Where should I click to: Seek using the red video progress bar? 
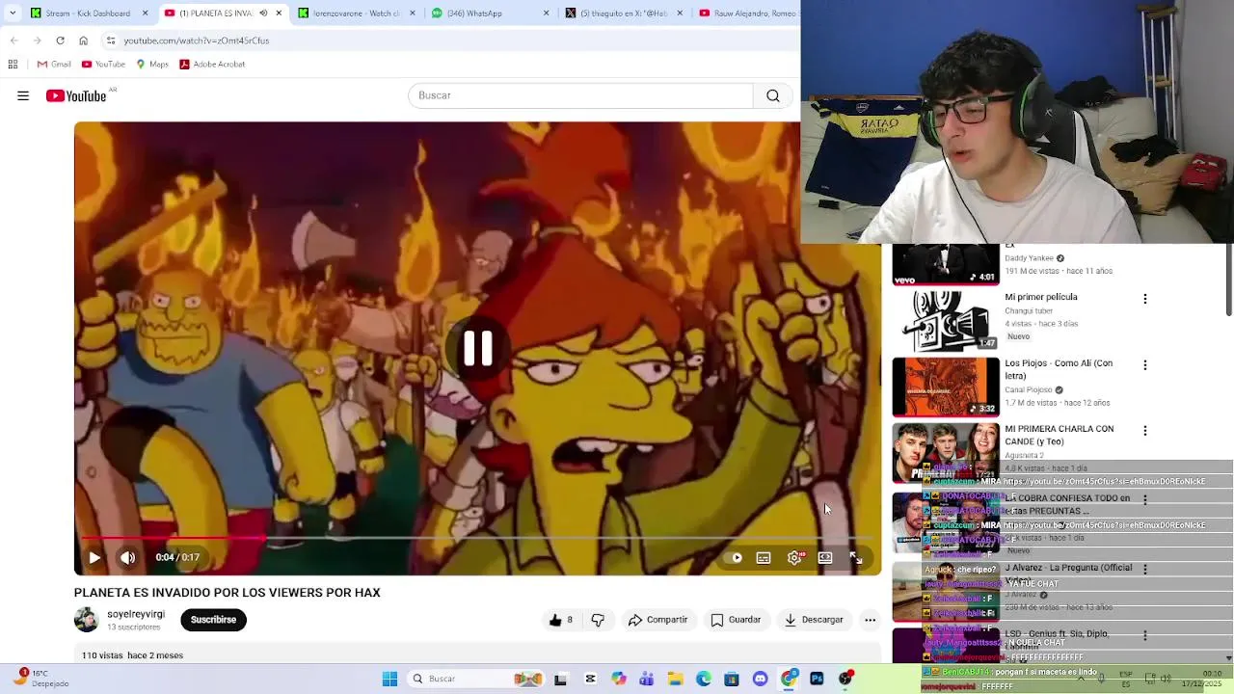(x=477, y=538)
